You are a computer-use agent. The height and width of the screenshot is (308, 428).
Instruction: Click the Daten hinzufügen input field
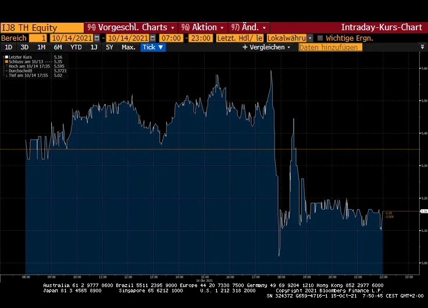coord(330,47)
